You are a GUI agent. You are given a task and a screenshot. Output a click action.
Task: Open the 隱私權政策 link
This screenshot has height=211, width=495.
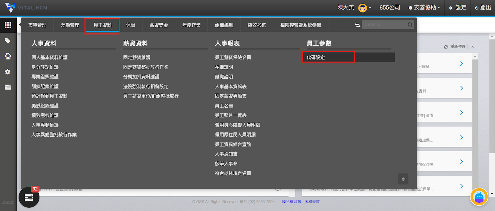(x=291, y=202)
